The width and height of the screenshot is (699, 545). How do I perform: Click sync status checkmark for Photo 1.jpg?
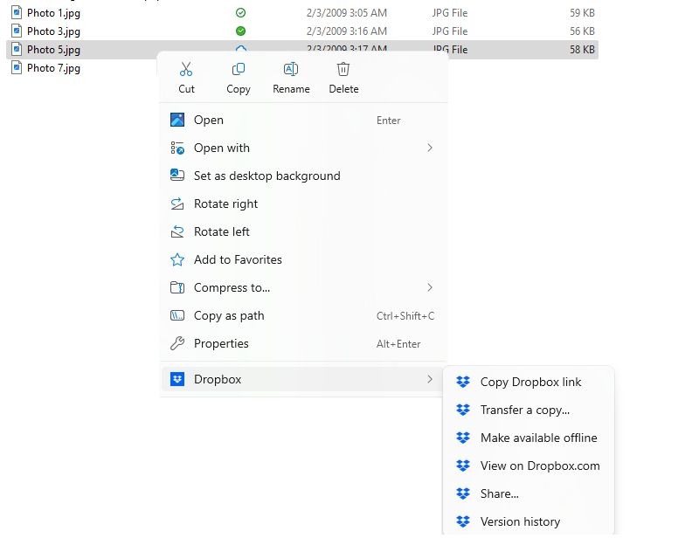tap(241, 13)
